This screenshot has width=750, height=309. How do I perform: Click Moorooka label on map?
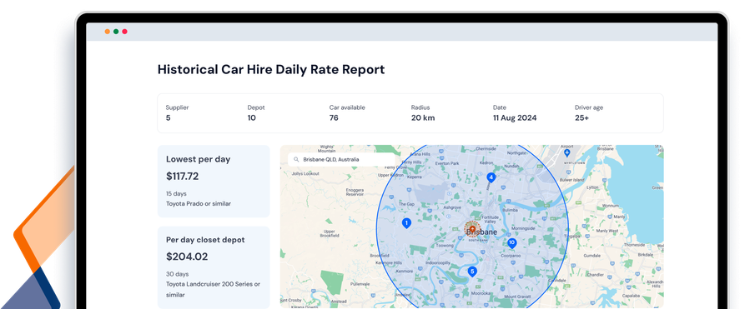tap(481, 293)
